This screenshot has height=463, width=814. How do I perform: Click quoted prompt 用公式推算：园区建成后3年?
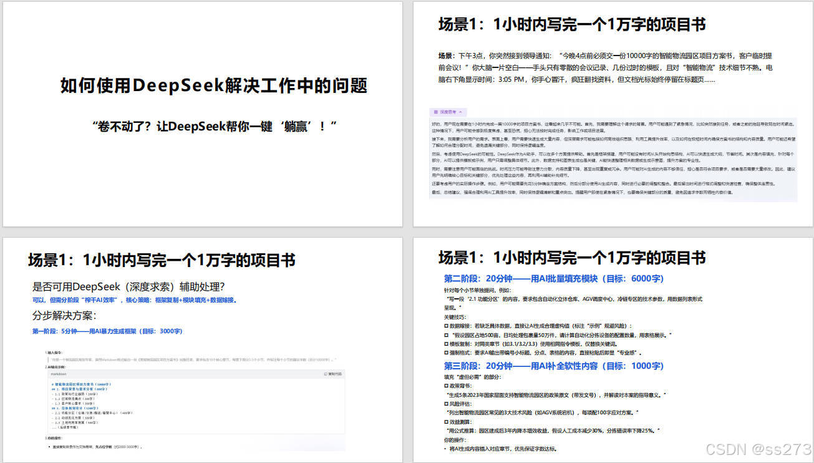(552, 431)
